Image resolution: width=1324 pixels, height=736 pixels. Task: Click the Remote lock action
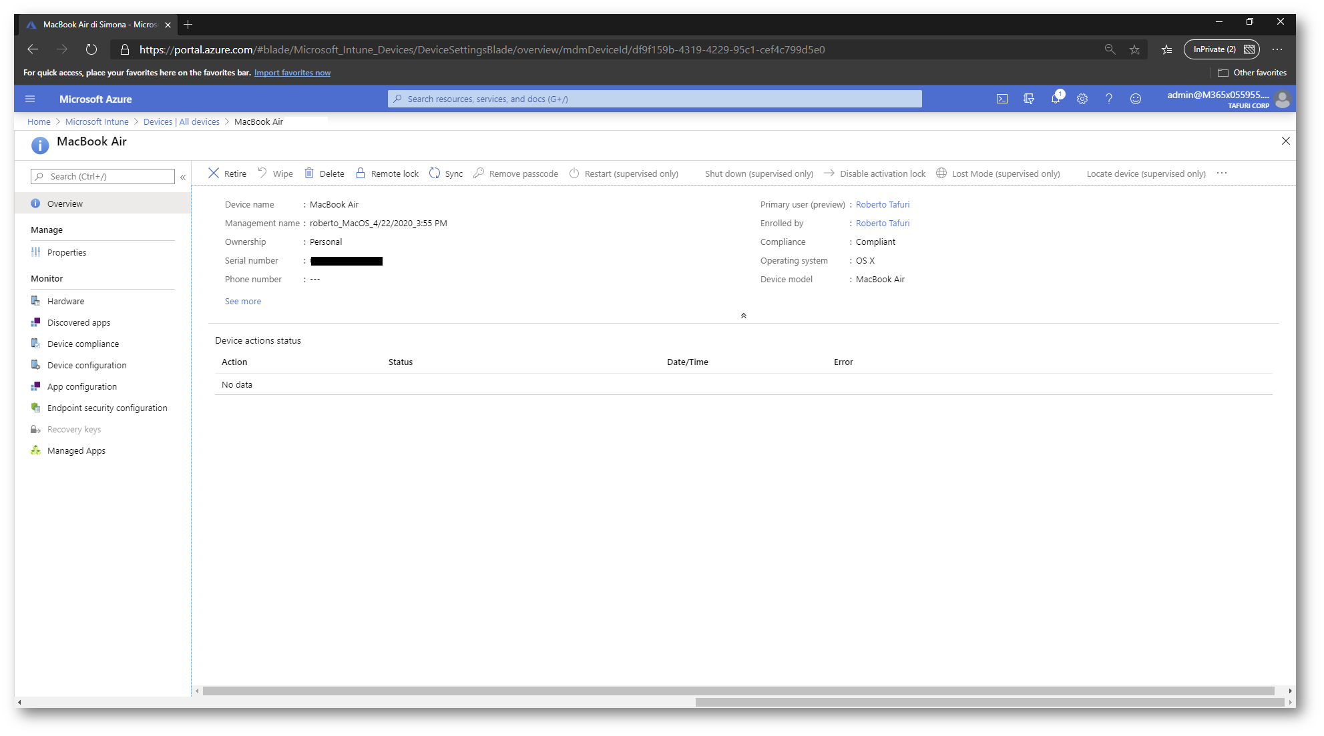click(387, 173)
